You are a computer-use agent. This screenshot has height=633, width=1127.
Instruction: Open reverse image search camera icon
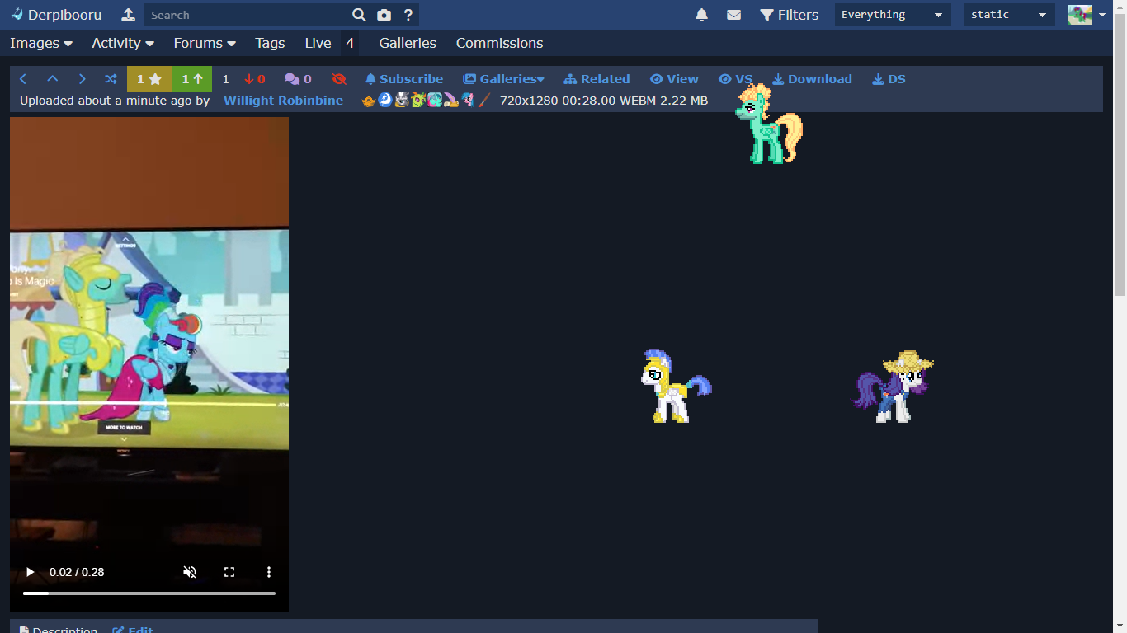pyautogui.click(x=384, y=15)
